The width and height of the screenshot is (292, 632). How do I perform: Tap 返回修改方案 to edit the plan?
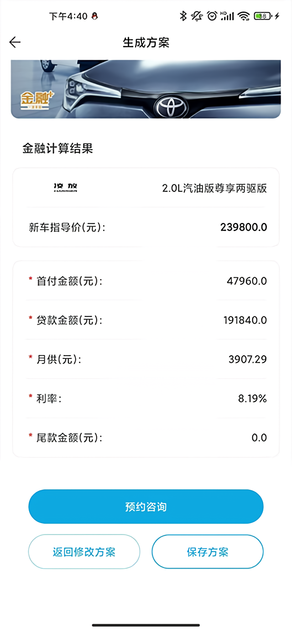(84, 552)
